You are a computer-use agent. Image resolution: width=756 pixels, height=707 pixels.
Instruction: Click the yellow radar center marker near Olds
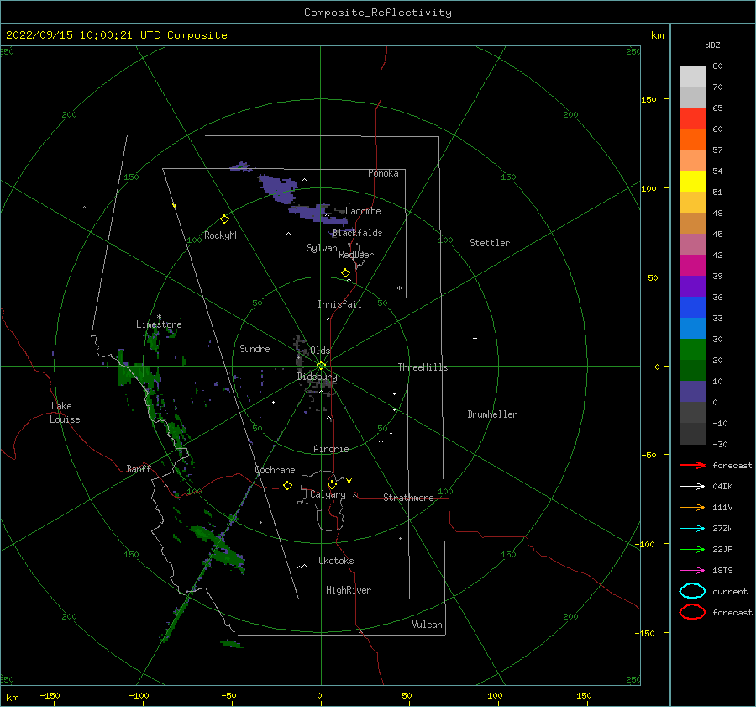click(x=321, y=366)
